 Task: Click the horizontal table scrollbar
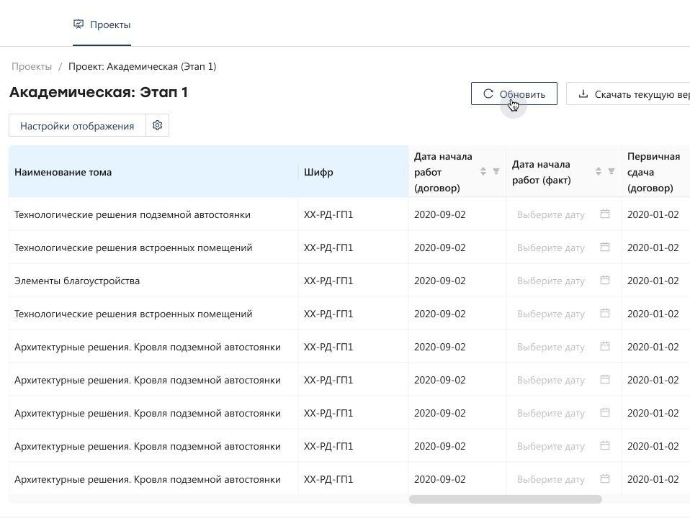point(505,499)
